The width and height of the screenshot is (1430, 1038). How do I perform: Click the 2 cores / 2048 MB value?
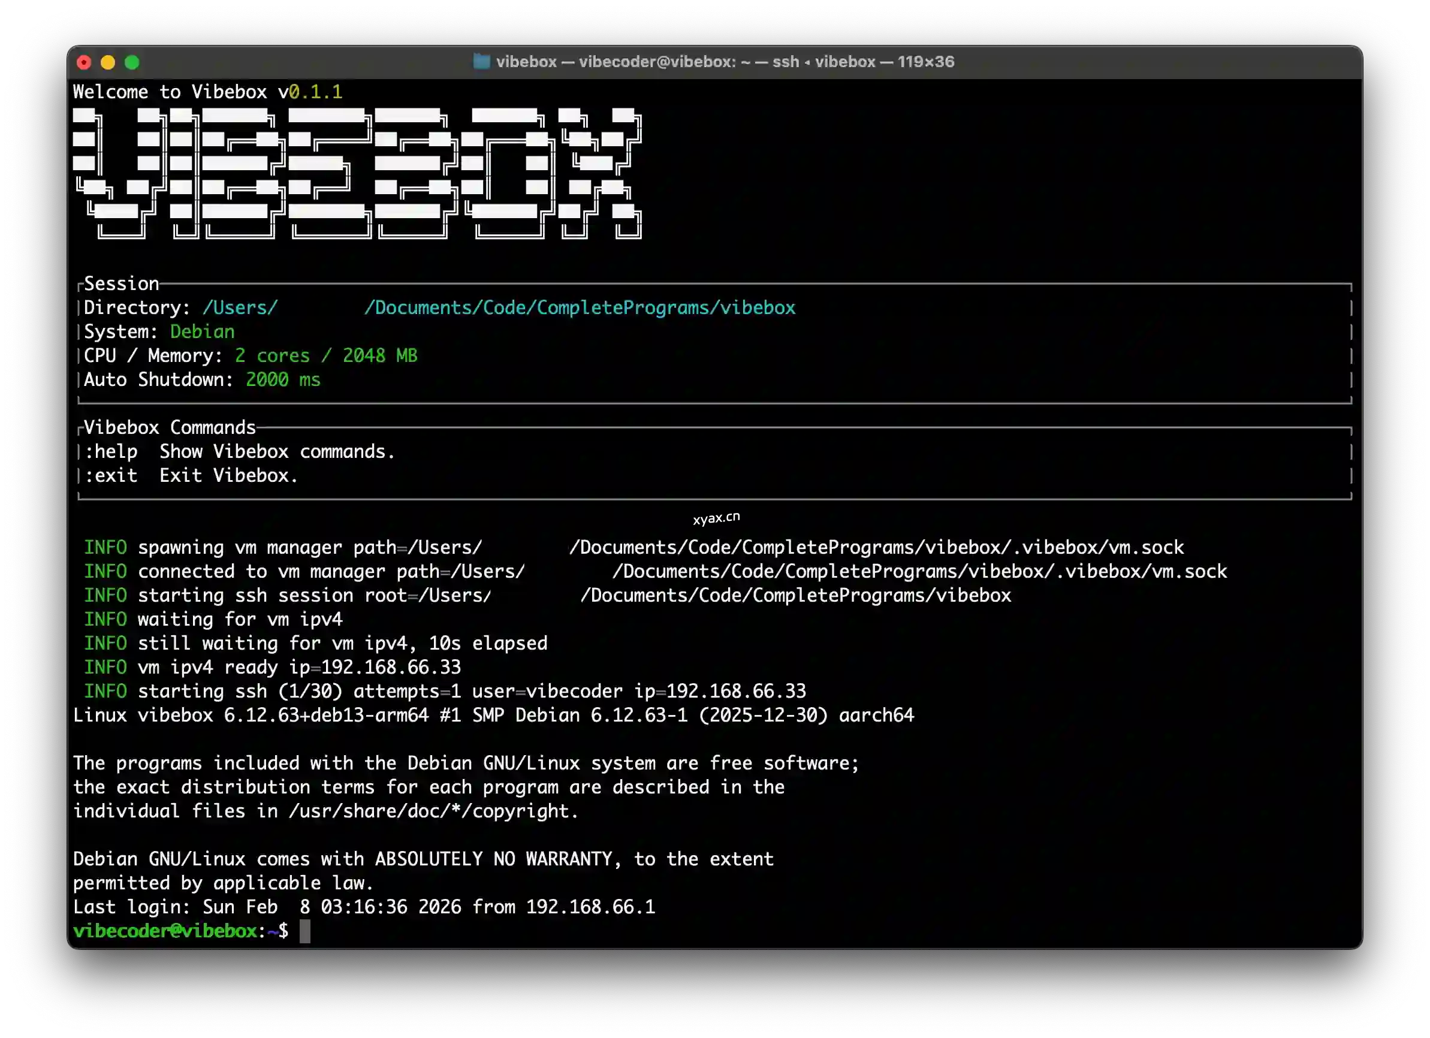[325, 355]
